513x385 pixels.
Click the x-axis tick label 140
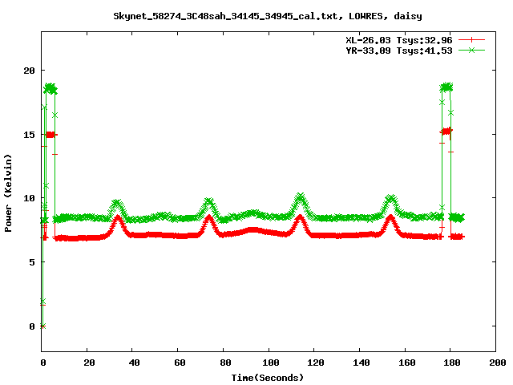tap(362, 363)
